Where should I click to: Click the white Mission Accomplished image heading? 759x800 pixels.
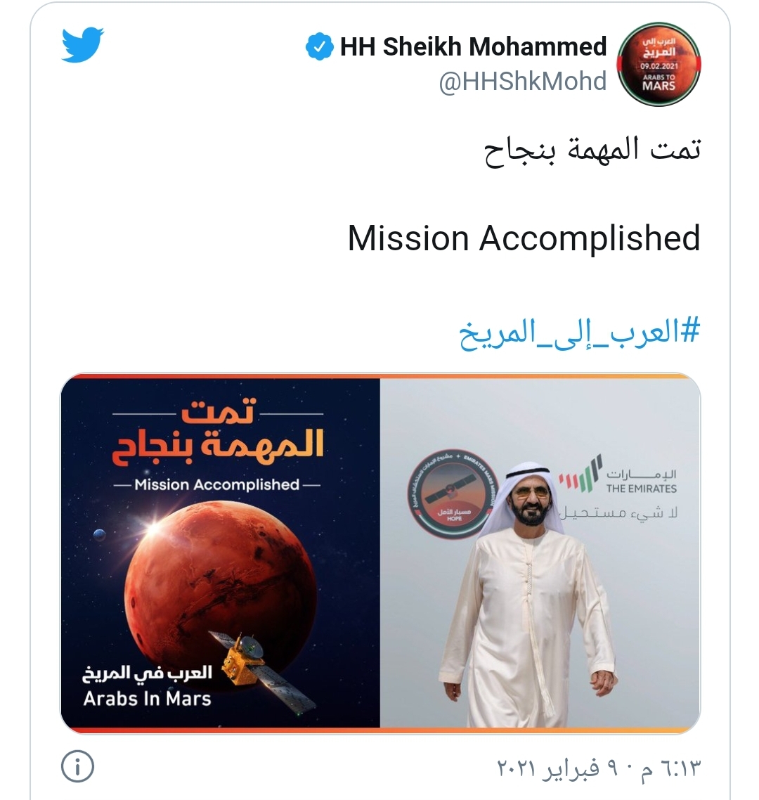point(216,484)
